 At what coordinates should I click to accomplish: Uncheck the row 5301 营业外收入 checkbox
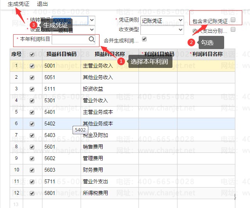click(32, 101)
